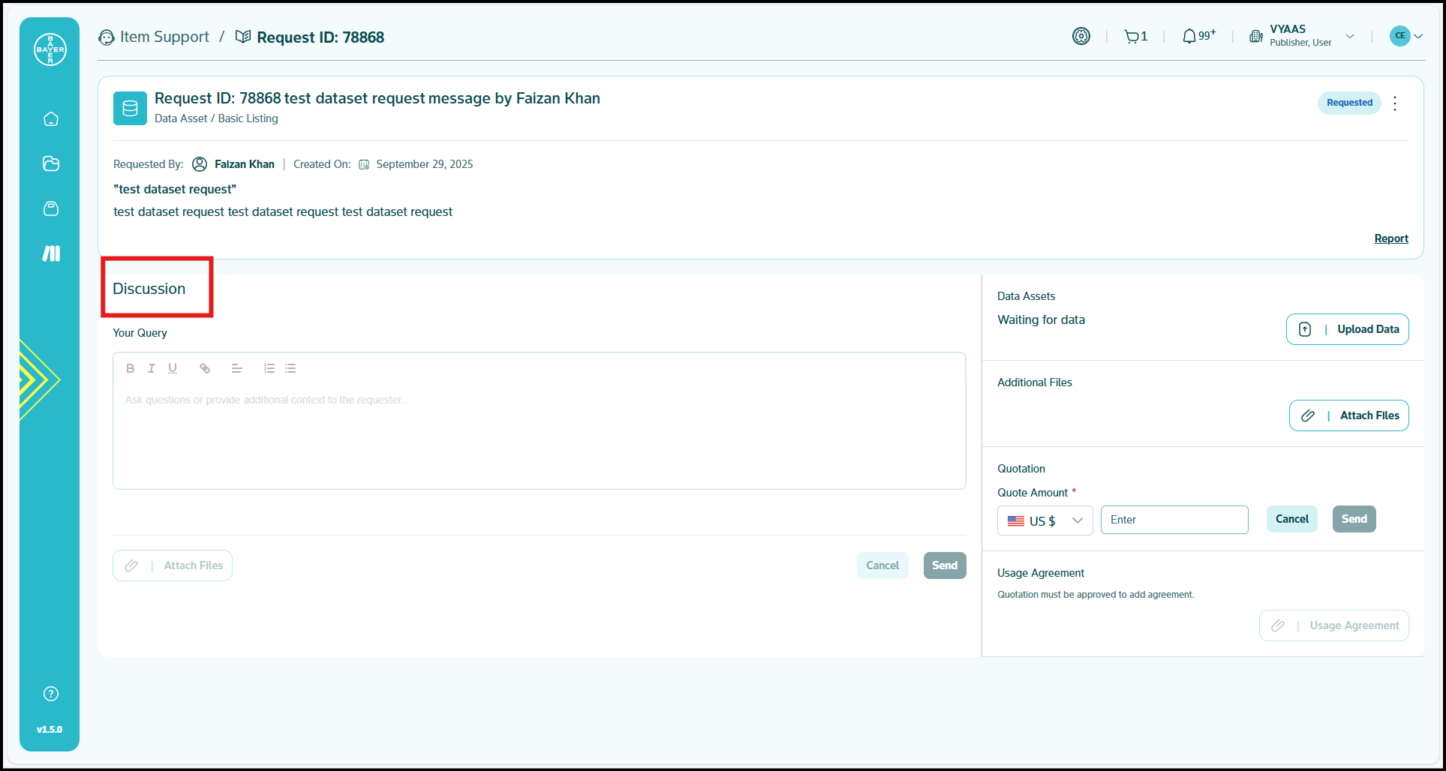Open the three-dot request options menu
This screenshot has width=1446, height=771.
pos(1395,103)
